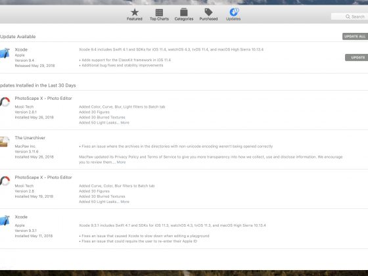This screenshot has width=368, height=276.
Task: Click PhotoScape X icon for version 2.8
Action: tap(5, 181)
